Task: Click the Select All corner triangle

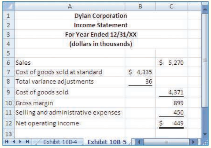Action: [8, 6]
